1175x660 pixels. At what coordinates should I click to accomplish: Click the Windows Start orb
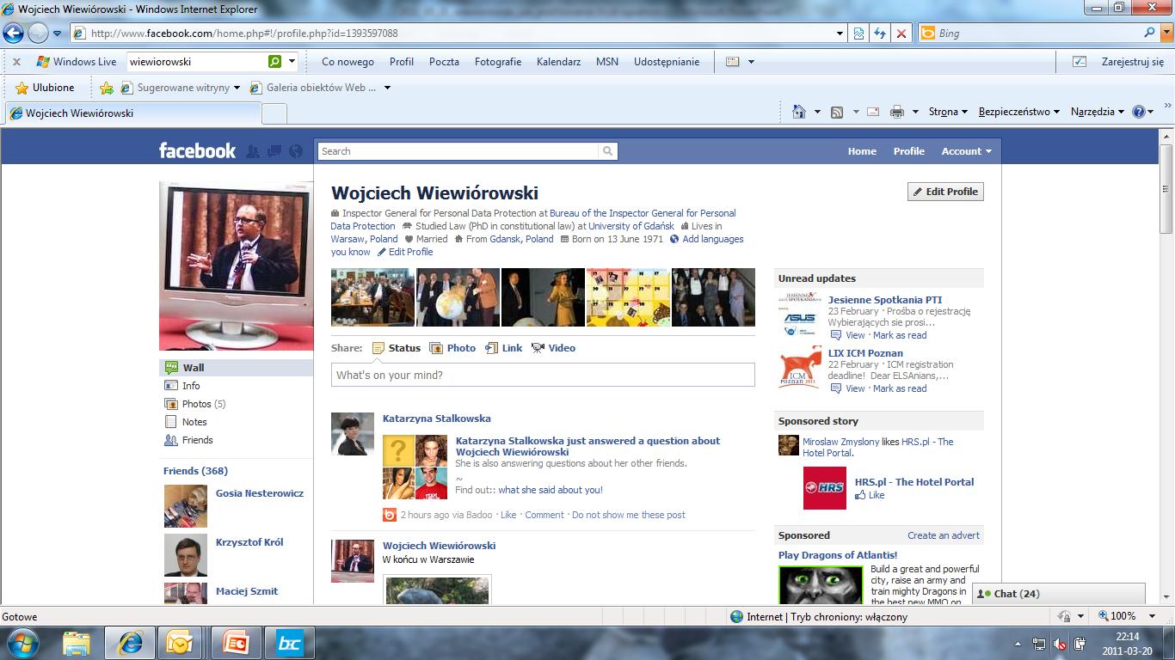(x=22, y=642)
